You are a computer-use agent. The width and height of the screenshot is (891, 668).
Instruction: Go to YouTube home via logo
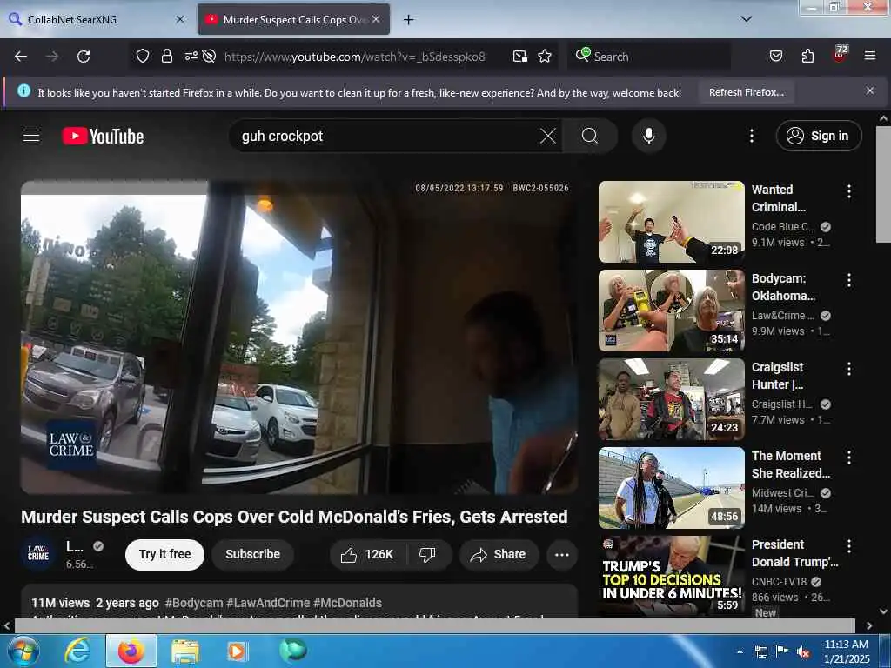103,137
